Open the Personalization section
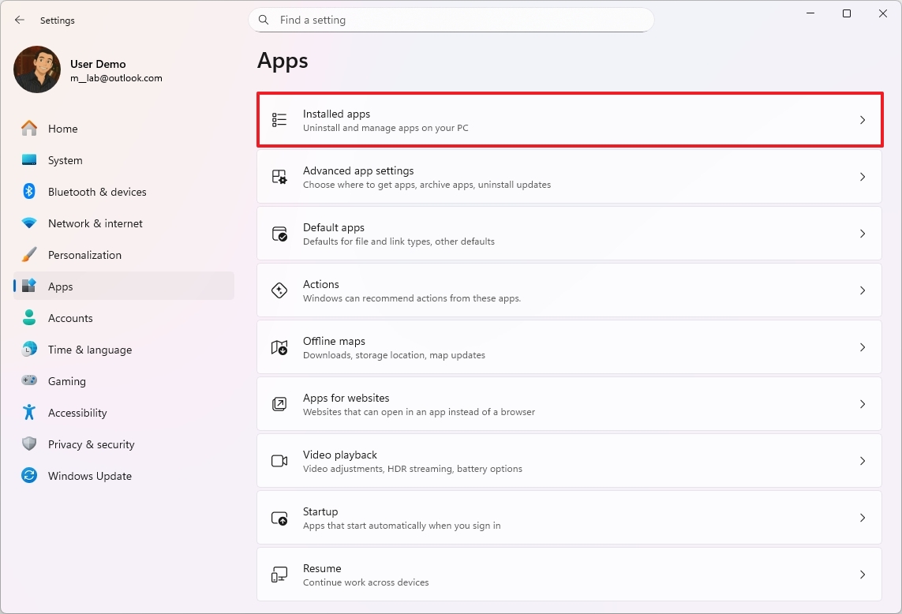This screenshot has height=614, width=902. 84,254
